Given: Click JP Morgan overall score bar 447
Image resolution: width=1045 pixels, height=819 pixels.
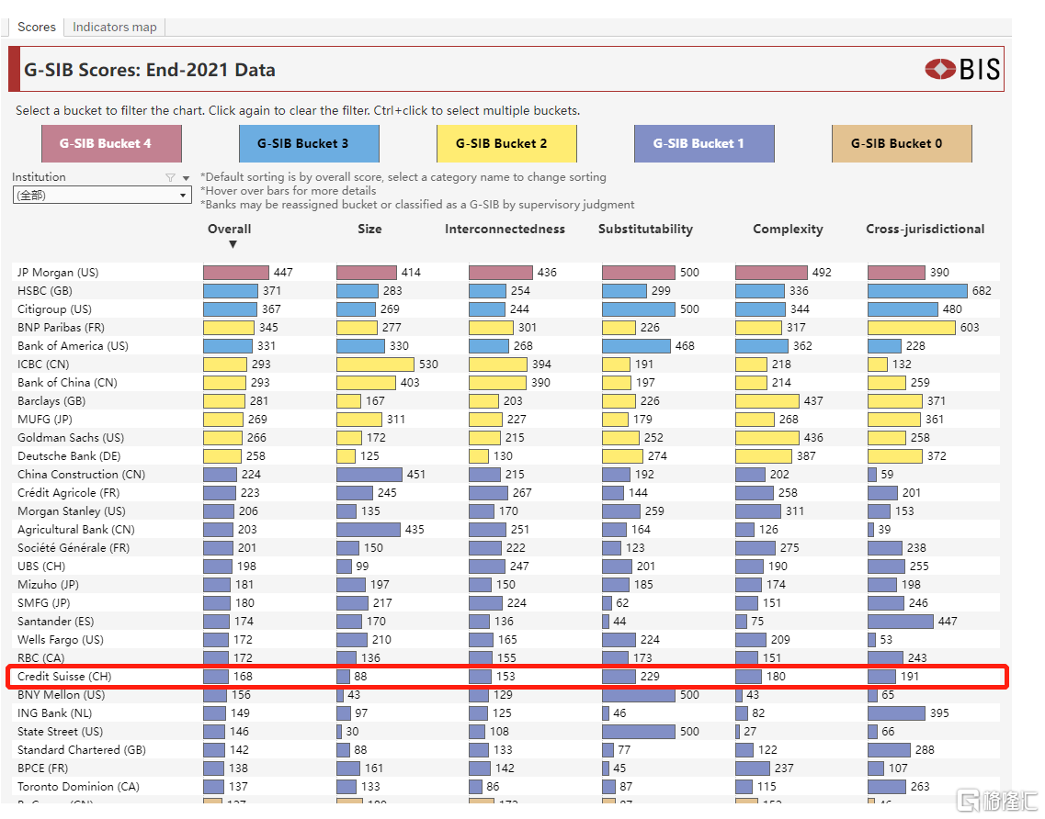Looking at the screenshot, I should pos(236,273).
